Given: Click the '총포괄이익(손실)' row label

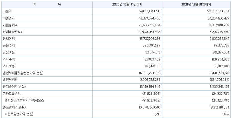Looking at the screenshot, I should (x=14, y=107).
